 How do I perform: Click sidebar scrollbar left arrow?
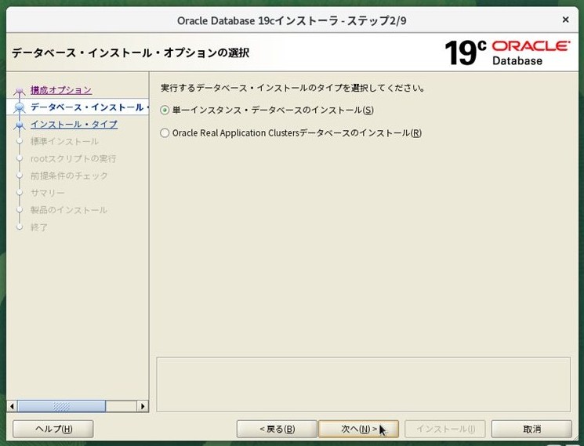pos(13,406)
